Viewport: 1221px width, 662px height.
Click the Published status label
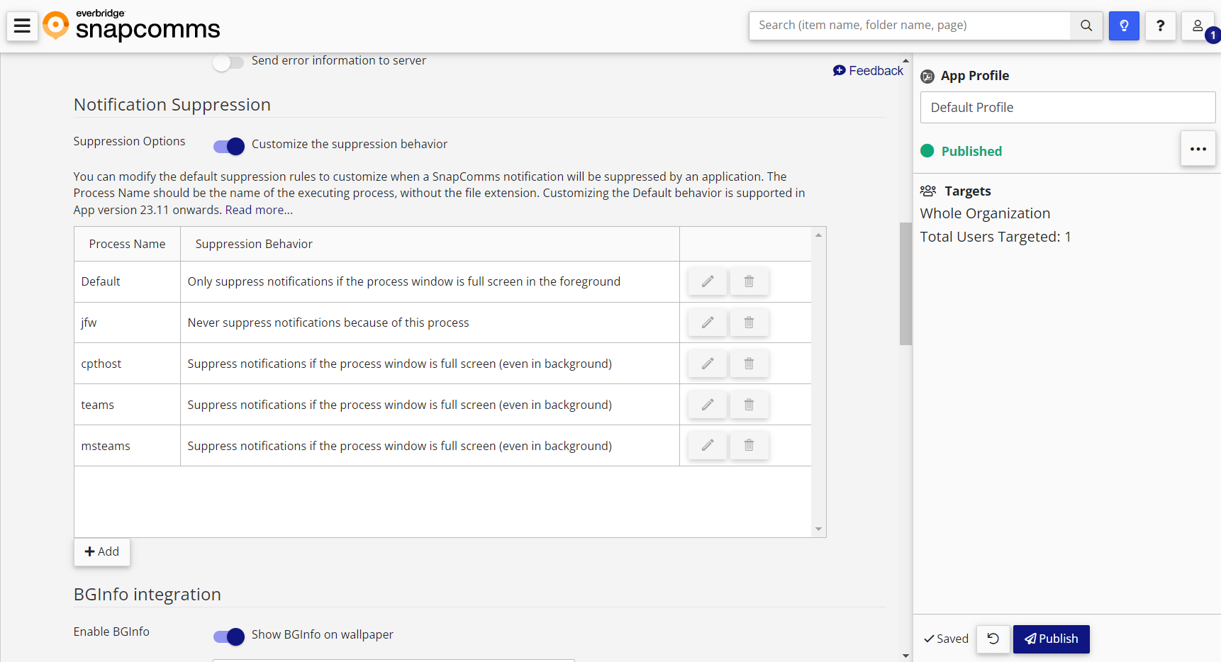tap(971, 151)
